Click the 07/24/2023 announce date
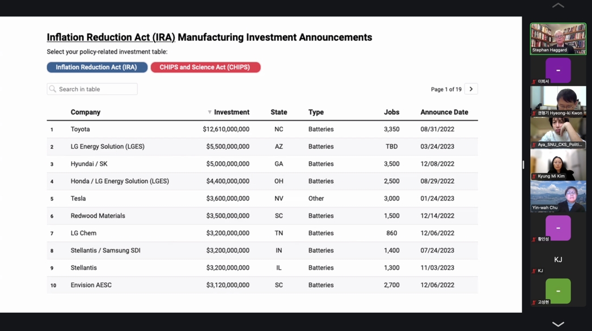 pyautogui.click(x=437, y=250)
